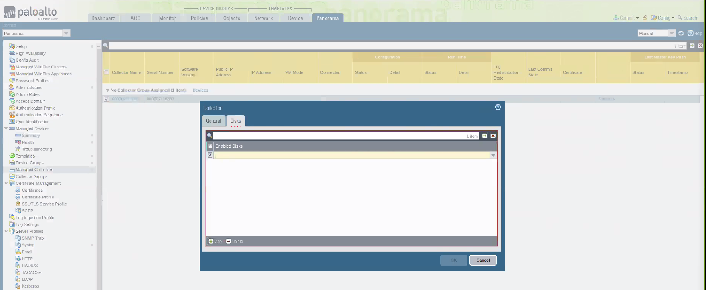Toggle the Enabled Disks header checkbox
The height and width of the screenshot is (290, 706).
click(x=210, y=146)
